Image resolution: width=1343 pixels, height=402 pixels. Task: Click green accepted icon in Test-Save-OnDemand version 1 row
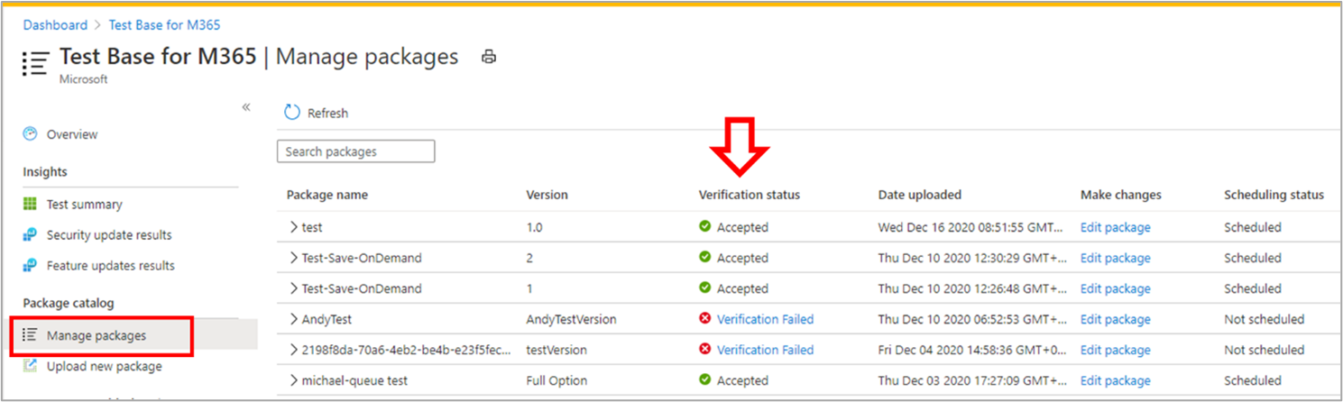tap(705, 288)
